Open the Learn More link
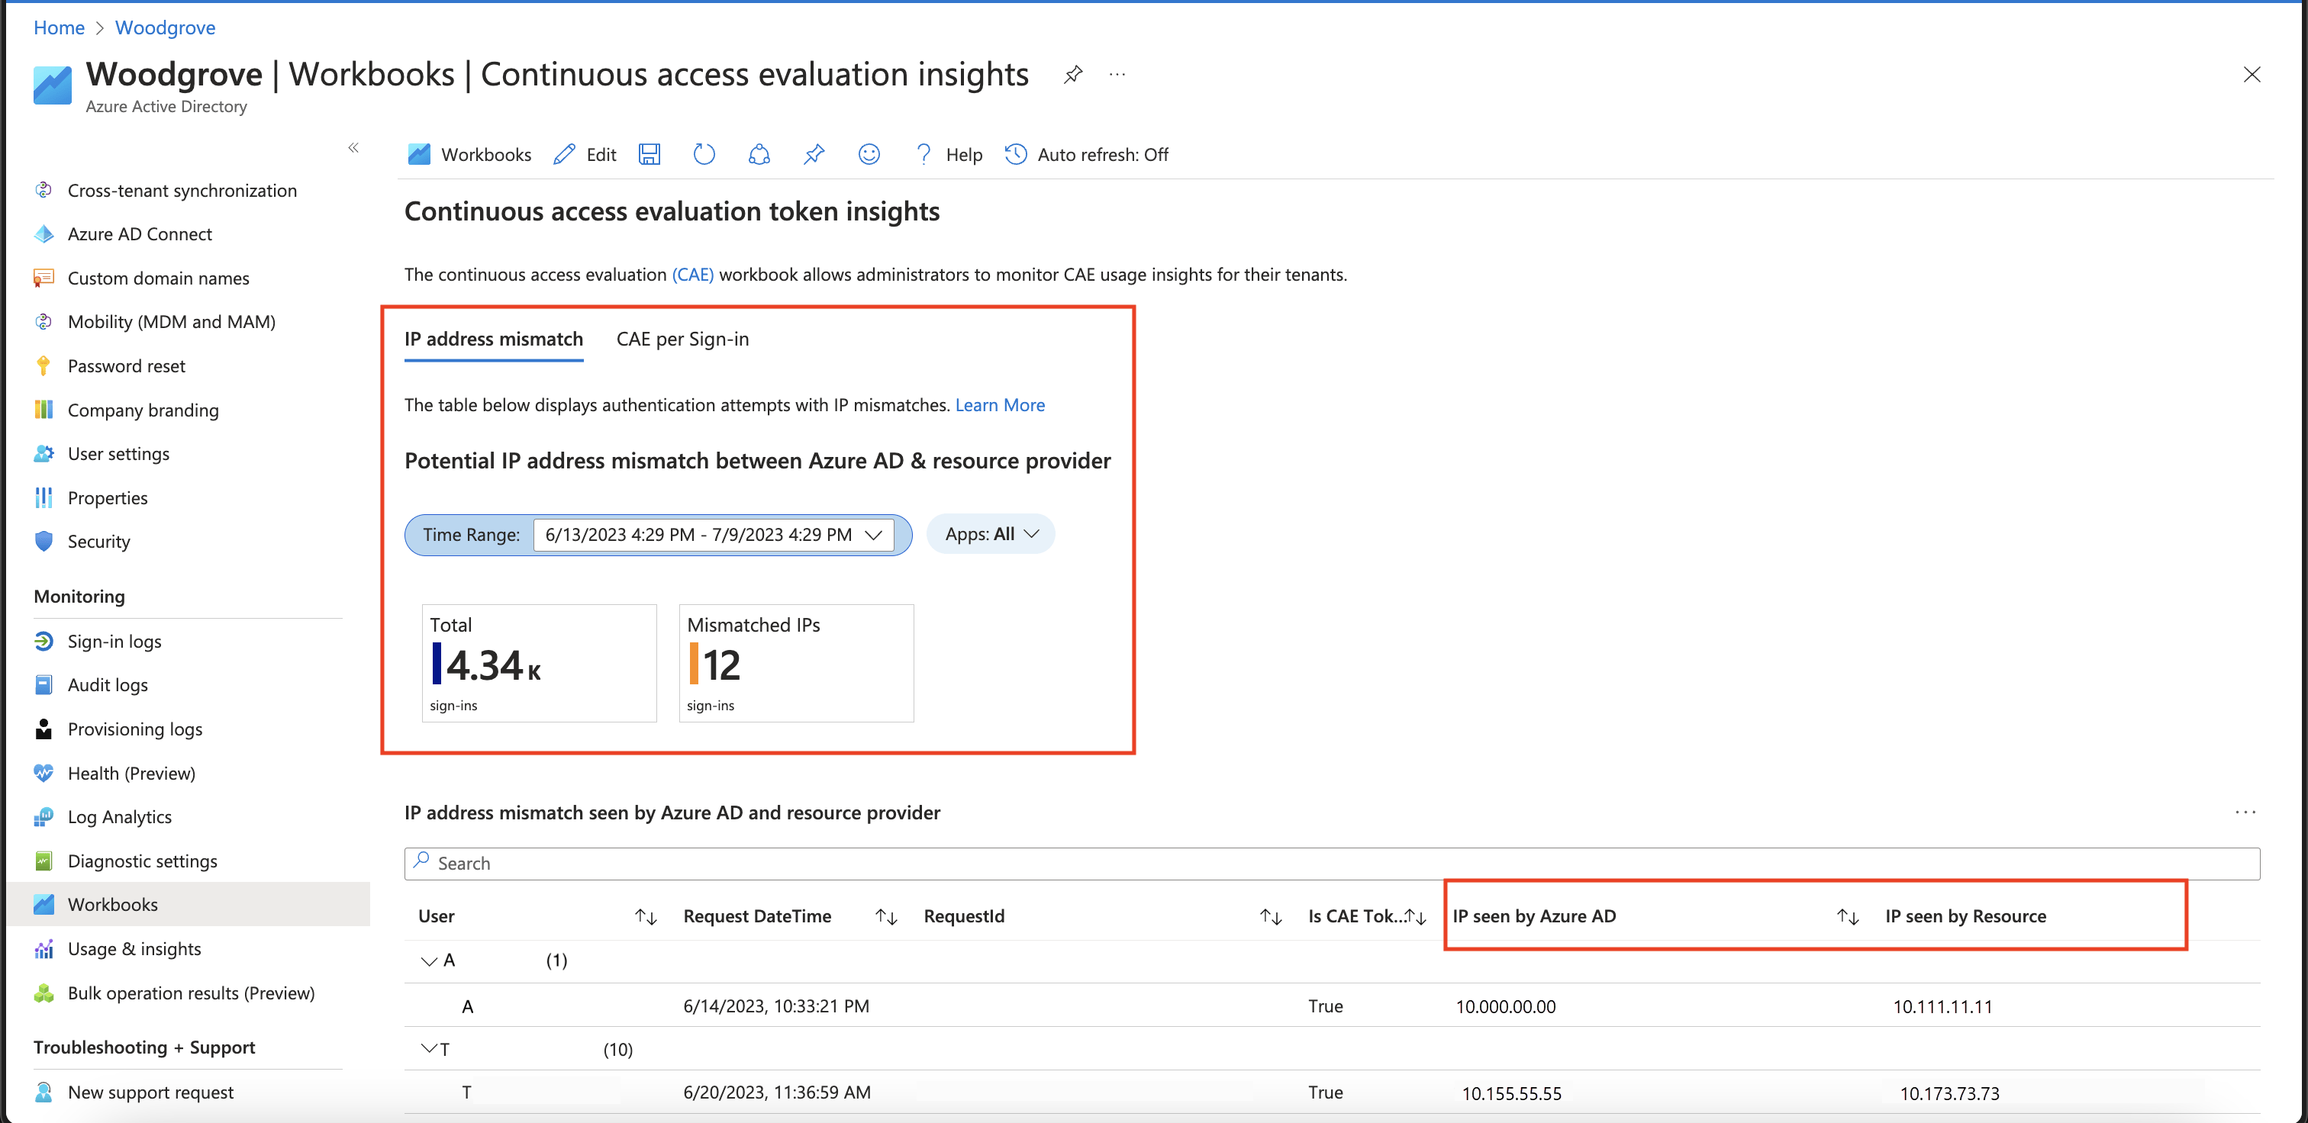 click(x=1000, y=405)
